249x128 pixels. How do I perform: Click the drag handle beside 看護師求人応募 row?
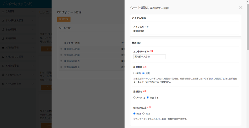click(x=61, y=55)
